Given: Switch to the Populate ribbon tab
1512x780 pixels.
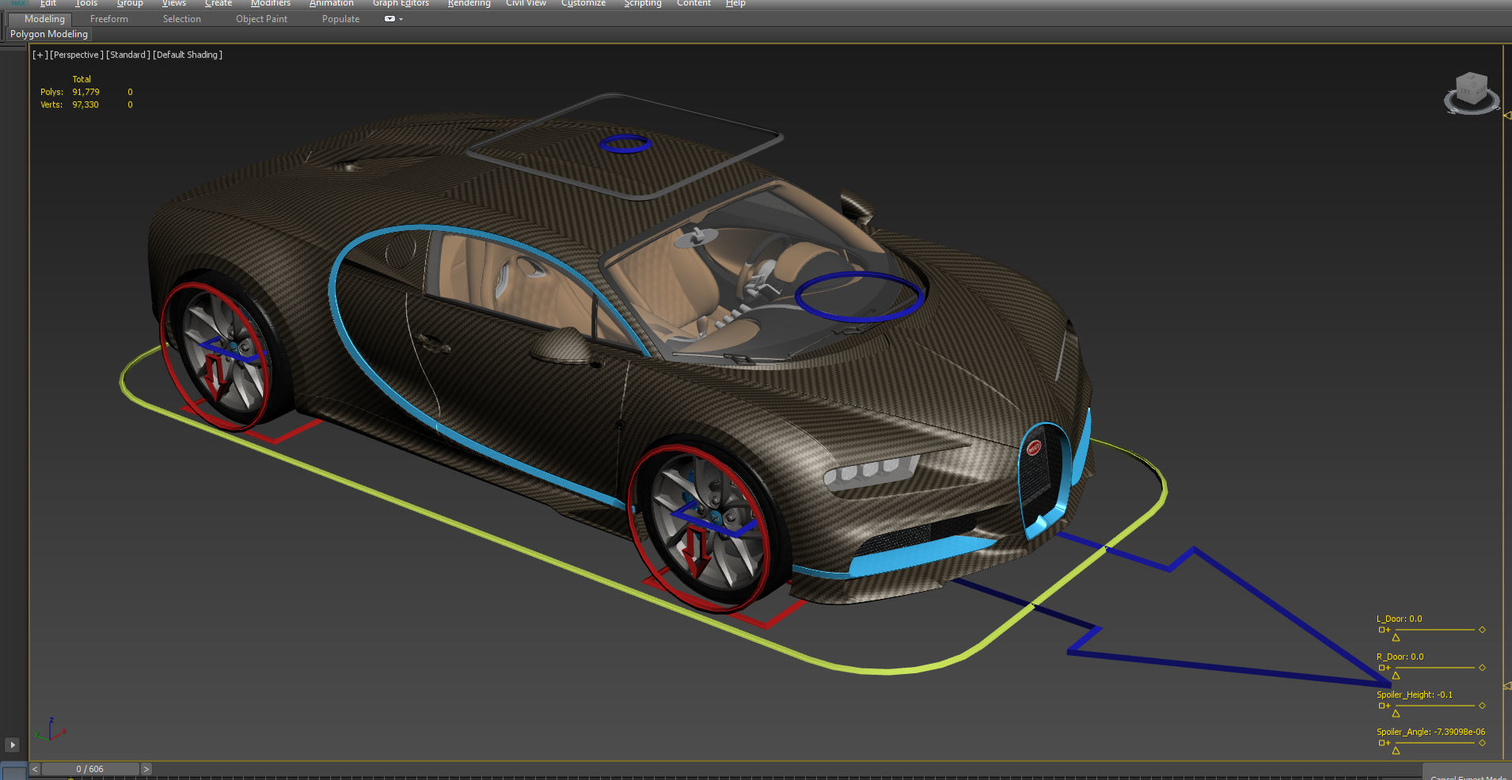Looking at the screenshot, I should 340,19.
